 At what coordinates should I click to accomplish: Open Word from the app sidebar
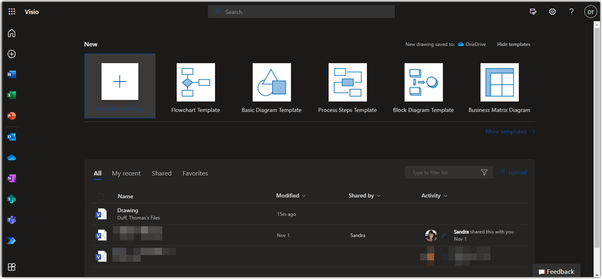pyautogui.click(x=11, y=74)
